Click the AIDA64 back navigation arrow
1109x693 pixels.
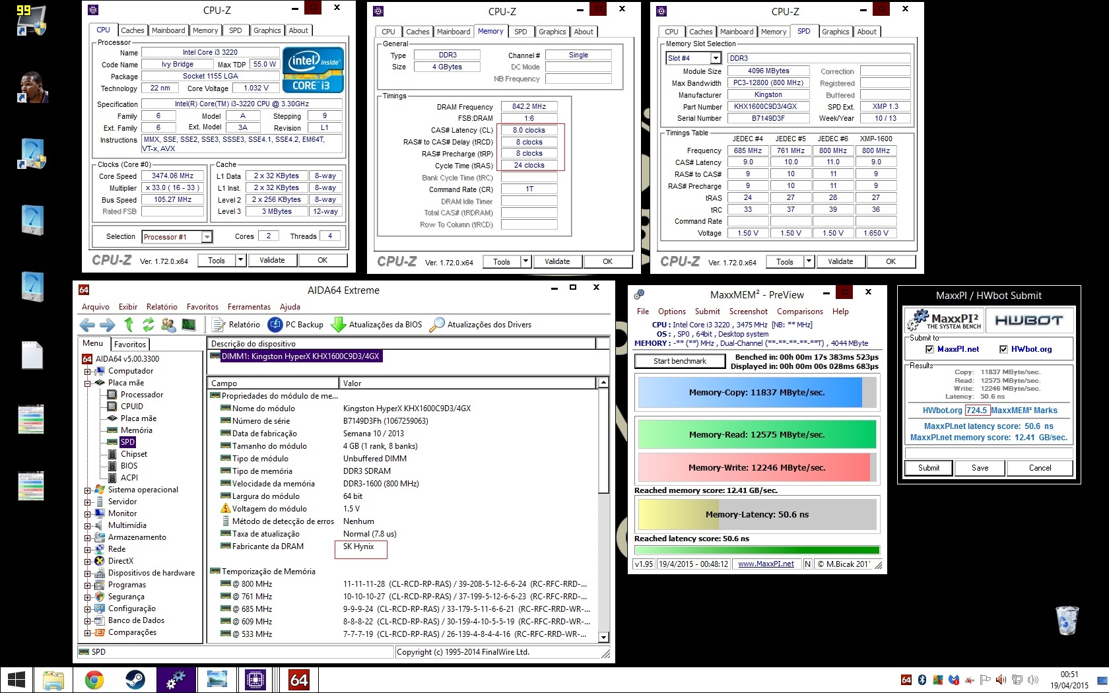(x=87, y=325)
